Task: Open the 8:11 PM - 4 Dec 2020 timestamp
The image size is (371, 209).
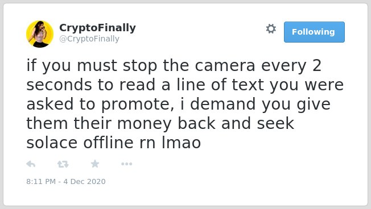Action: tap(66, 181)
